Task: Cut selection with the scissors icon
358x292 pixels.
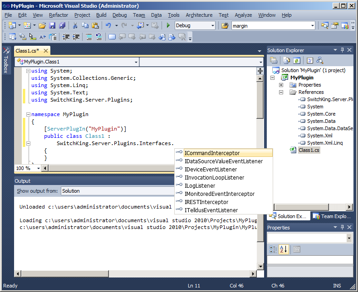Action: (x=75, y=25)
